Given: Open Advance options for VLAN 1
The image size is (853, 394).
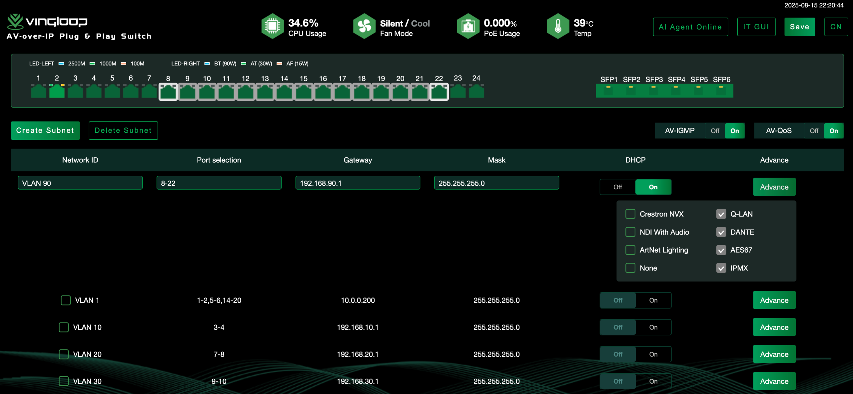Looking at the screenshot, I should click(774, 300).
